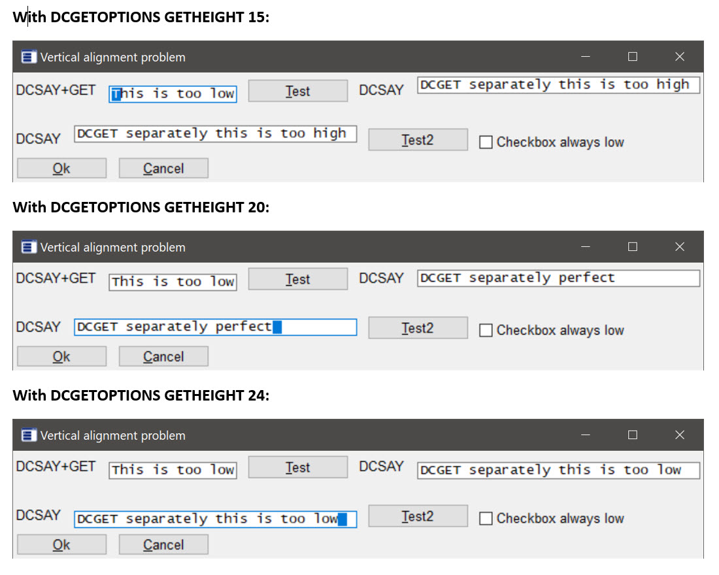This screenshot has width=719, height=575.
Task: Click the 'This is too low' field under GETHEIGHT 24
Action: pos(173,470)
